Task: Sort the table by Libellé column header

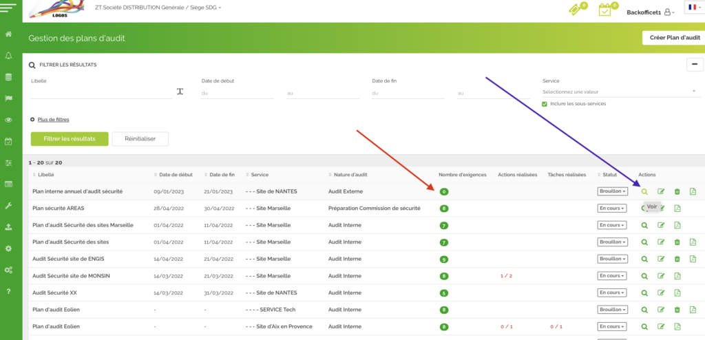Action: tap(46, 175)
